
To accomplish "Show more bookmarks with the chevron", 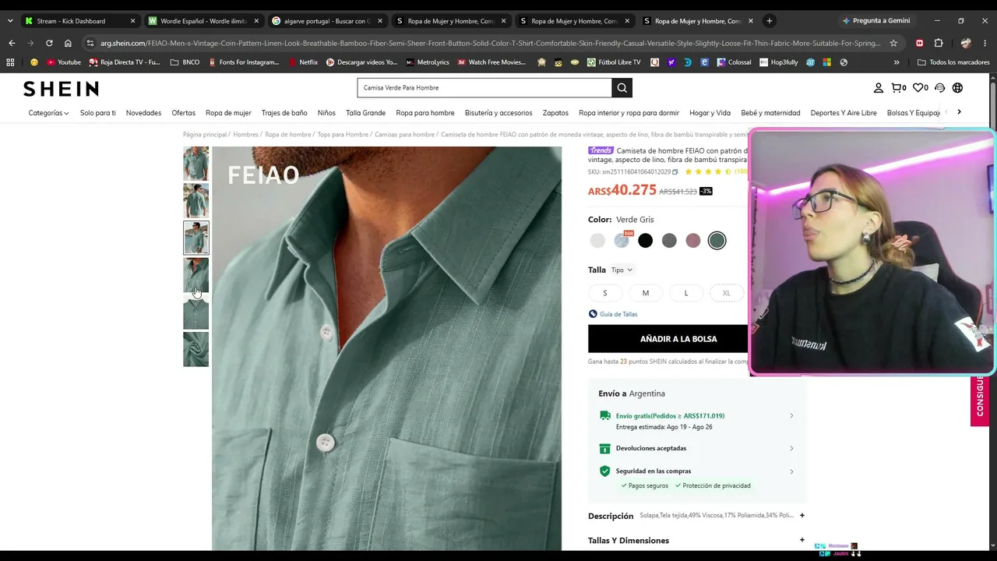I will tap(897, 62).
